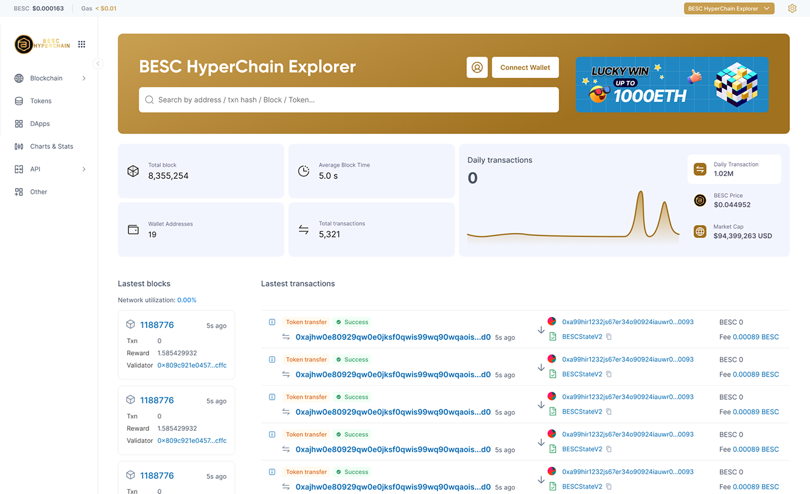Open the BESC HyperChain Explorer network dropdown
This screenshot has width=810, height=494.
[x=728, y=9]
